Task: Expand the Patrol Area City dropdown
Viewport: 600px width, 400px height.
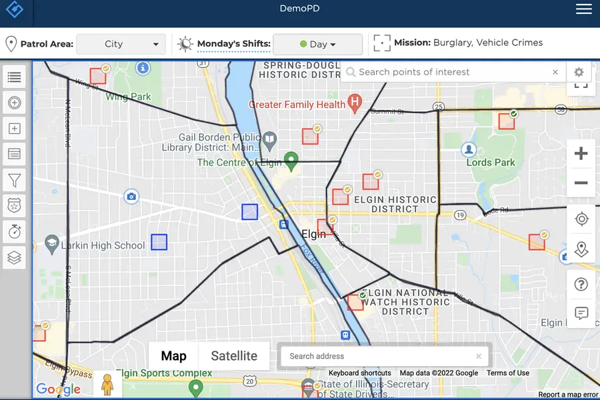Action: coord(121,44)
